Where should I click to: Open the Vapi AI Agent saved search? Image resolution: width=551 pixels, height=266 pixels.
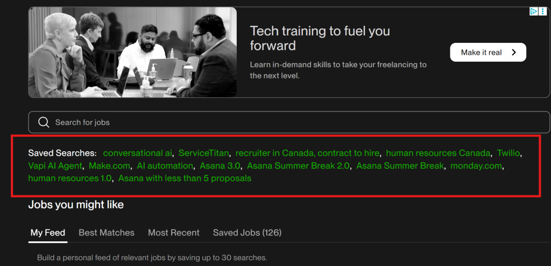coord(55,166)
